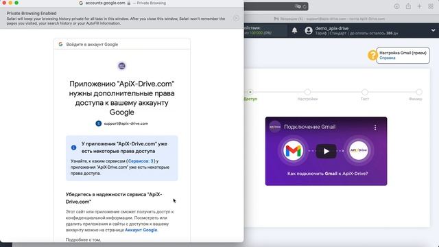Click heading 'Убедитесь в надежности сервиса'
The height and width of the screenshot is (247, 439).
point(114,198)
